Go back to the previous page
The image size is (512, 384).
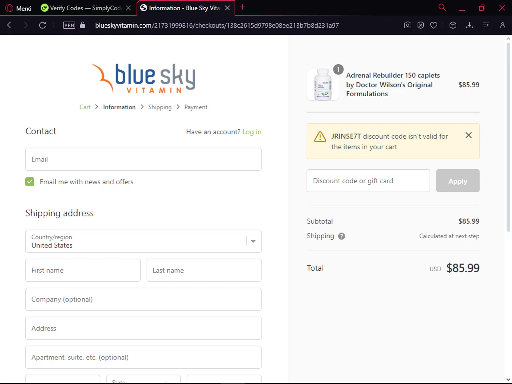[x=9, y=25]
